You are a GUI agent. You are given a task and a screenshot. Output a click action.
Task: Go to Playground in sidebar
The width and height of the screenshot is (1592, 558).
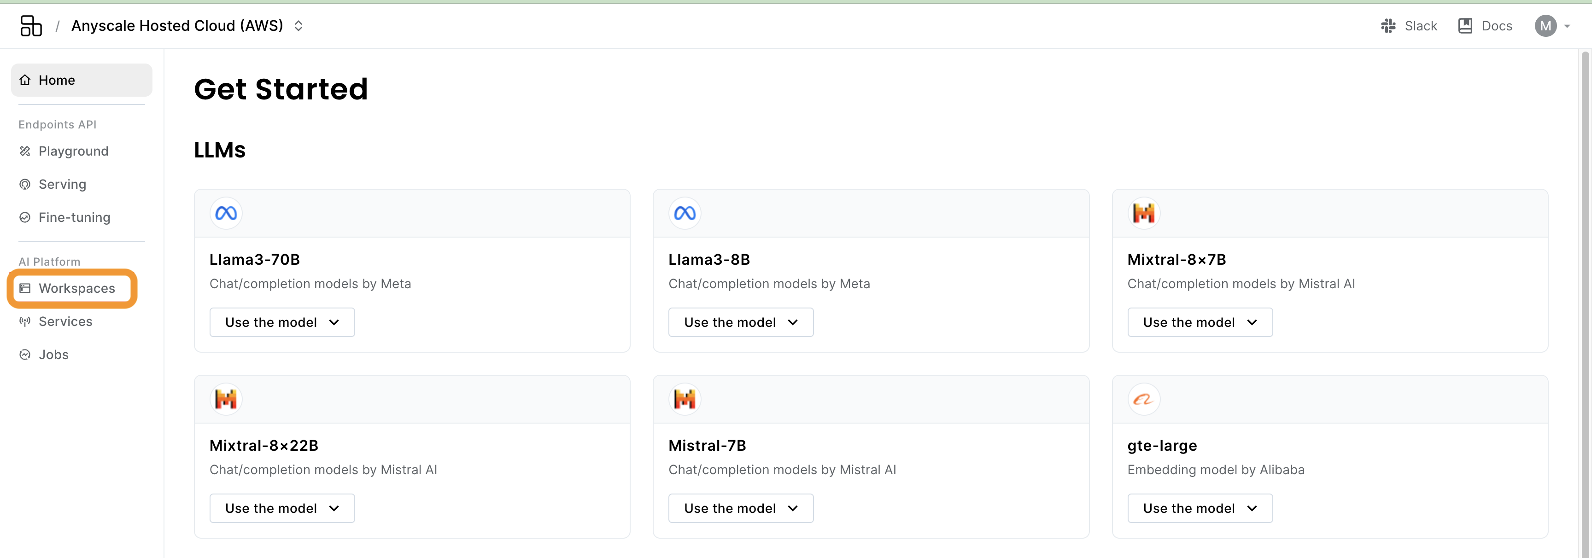pos(73,151)
